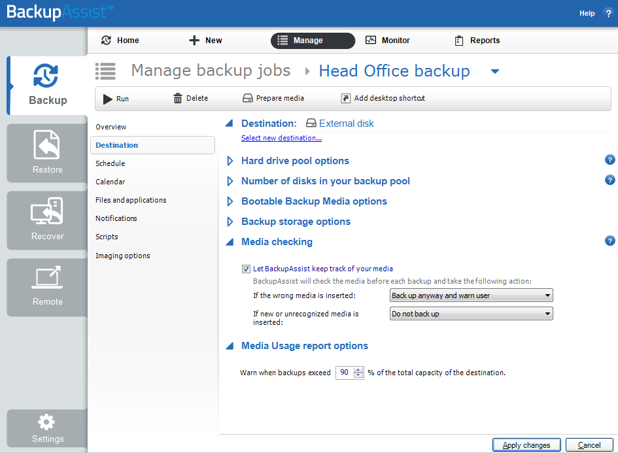The height and width of the screenshot is (453, 618).
Task: Go to Overview in the job menu
Action: click(111, 127)
